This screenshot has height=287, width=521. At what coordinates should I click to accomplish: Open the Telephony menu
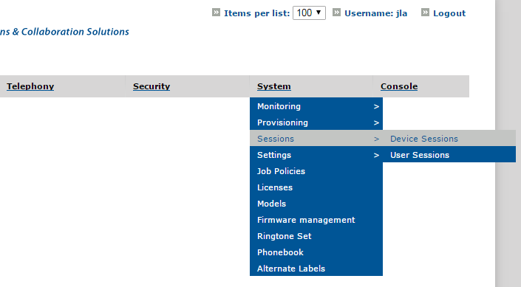(30, 86)
